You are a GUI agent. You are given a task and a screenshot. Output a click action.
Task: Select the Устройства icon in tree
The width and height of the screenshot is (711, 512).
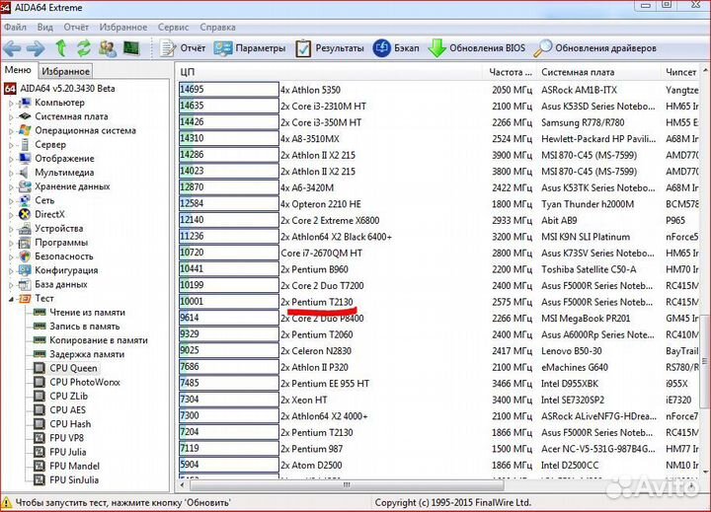[25, 229]
